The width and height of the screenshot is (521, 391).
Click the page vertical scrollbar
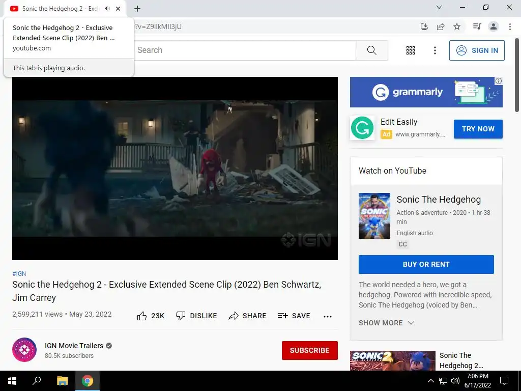[517, 75]
